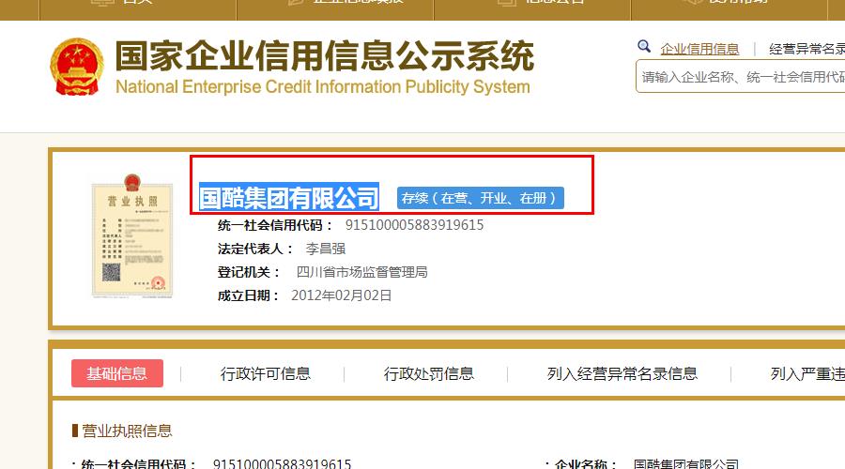The width and height of the screenshot is (845, 469).
Task: Open the business license thumbnail image
Action: pos(132,236)
